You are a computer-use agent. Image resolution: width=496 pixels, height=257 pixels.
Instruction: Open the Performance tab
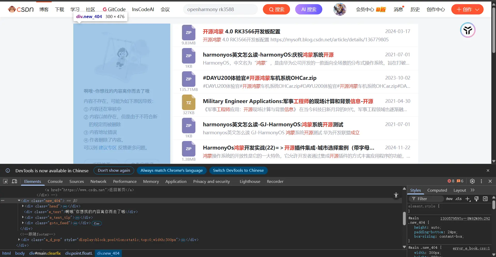(125, 181)
